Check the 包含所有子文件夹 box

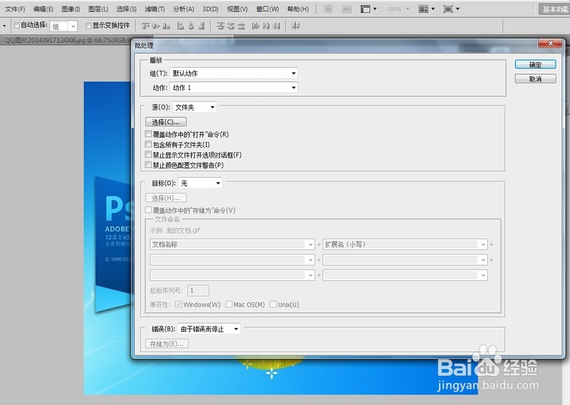(148, 143)
